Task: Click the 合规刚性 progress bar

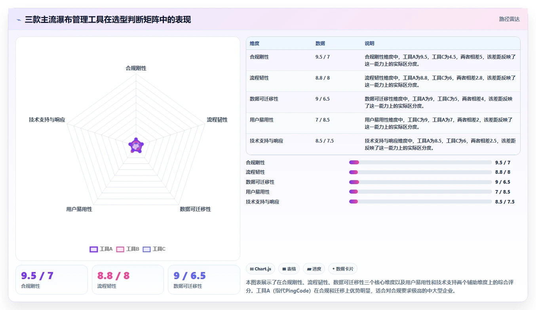Action: point(420,162)
